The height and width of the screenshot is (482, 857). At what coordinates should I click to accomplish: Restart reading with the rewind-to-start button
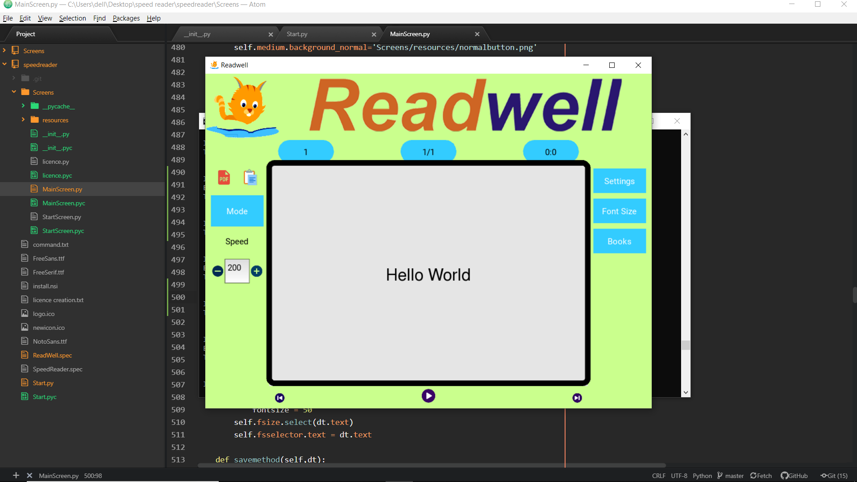pyautogui.click(x=280, y=398)
